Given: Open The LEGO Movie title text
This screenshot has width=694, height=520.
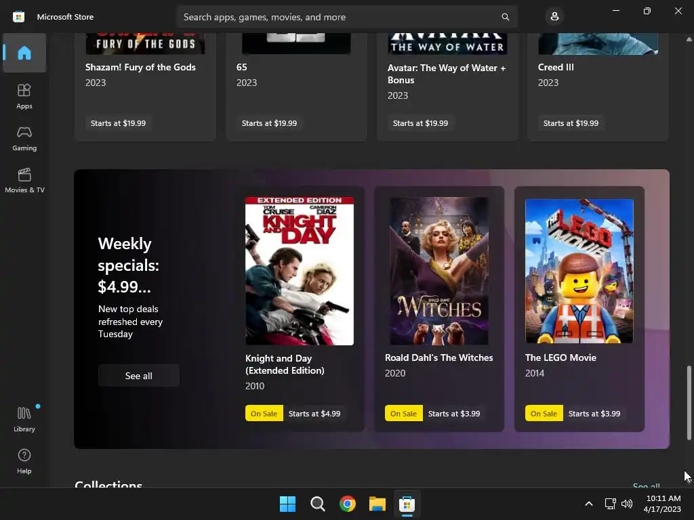Looking at the screenshot, I should pyautogui.click(x=560, y=357).
